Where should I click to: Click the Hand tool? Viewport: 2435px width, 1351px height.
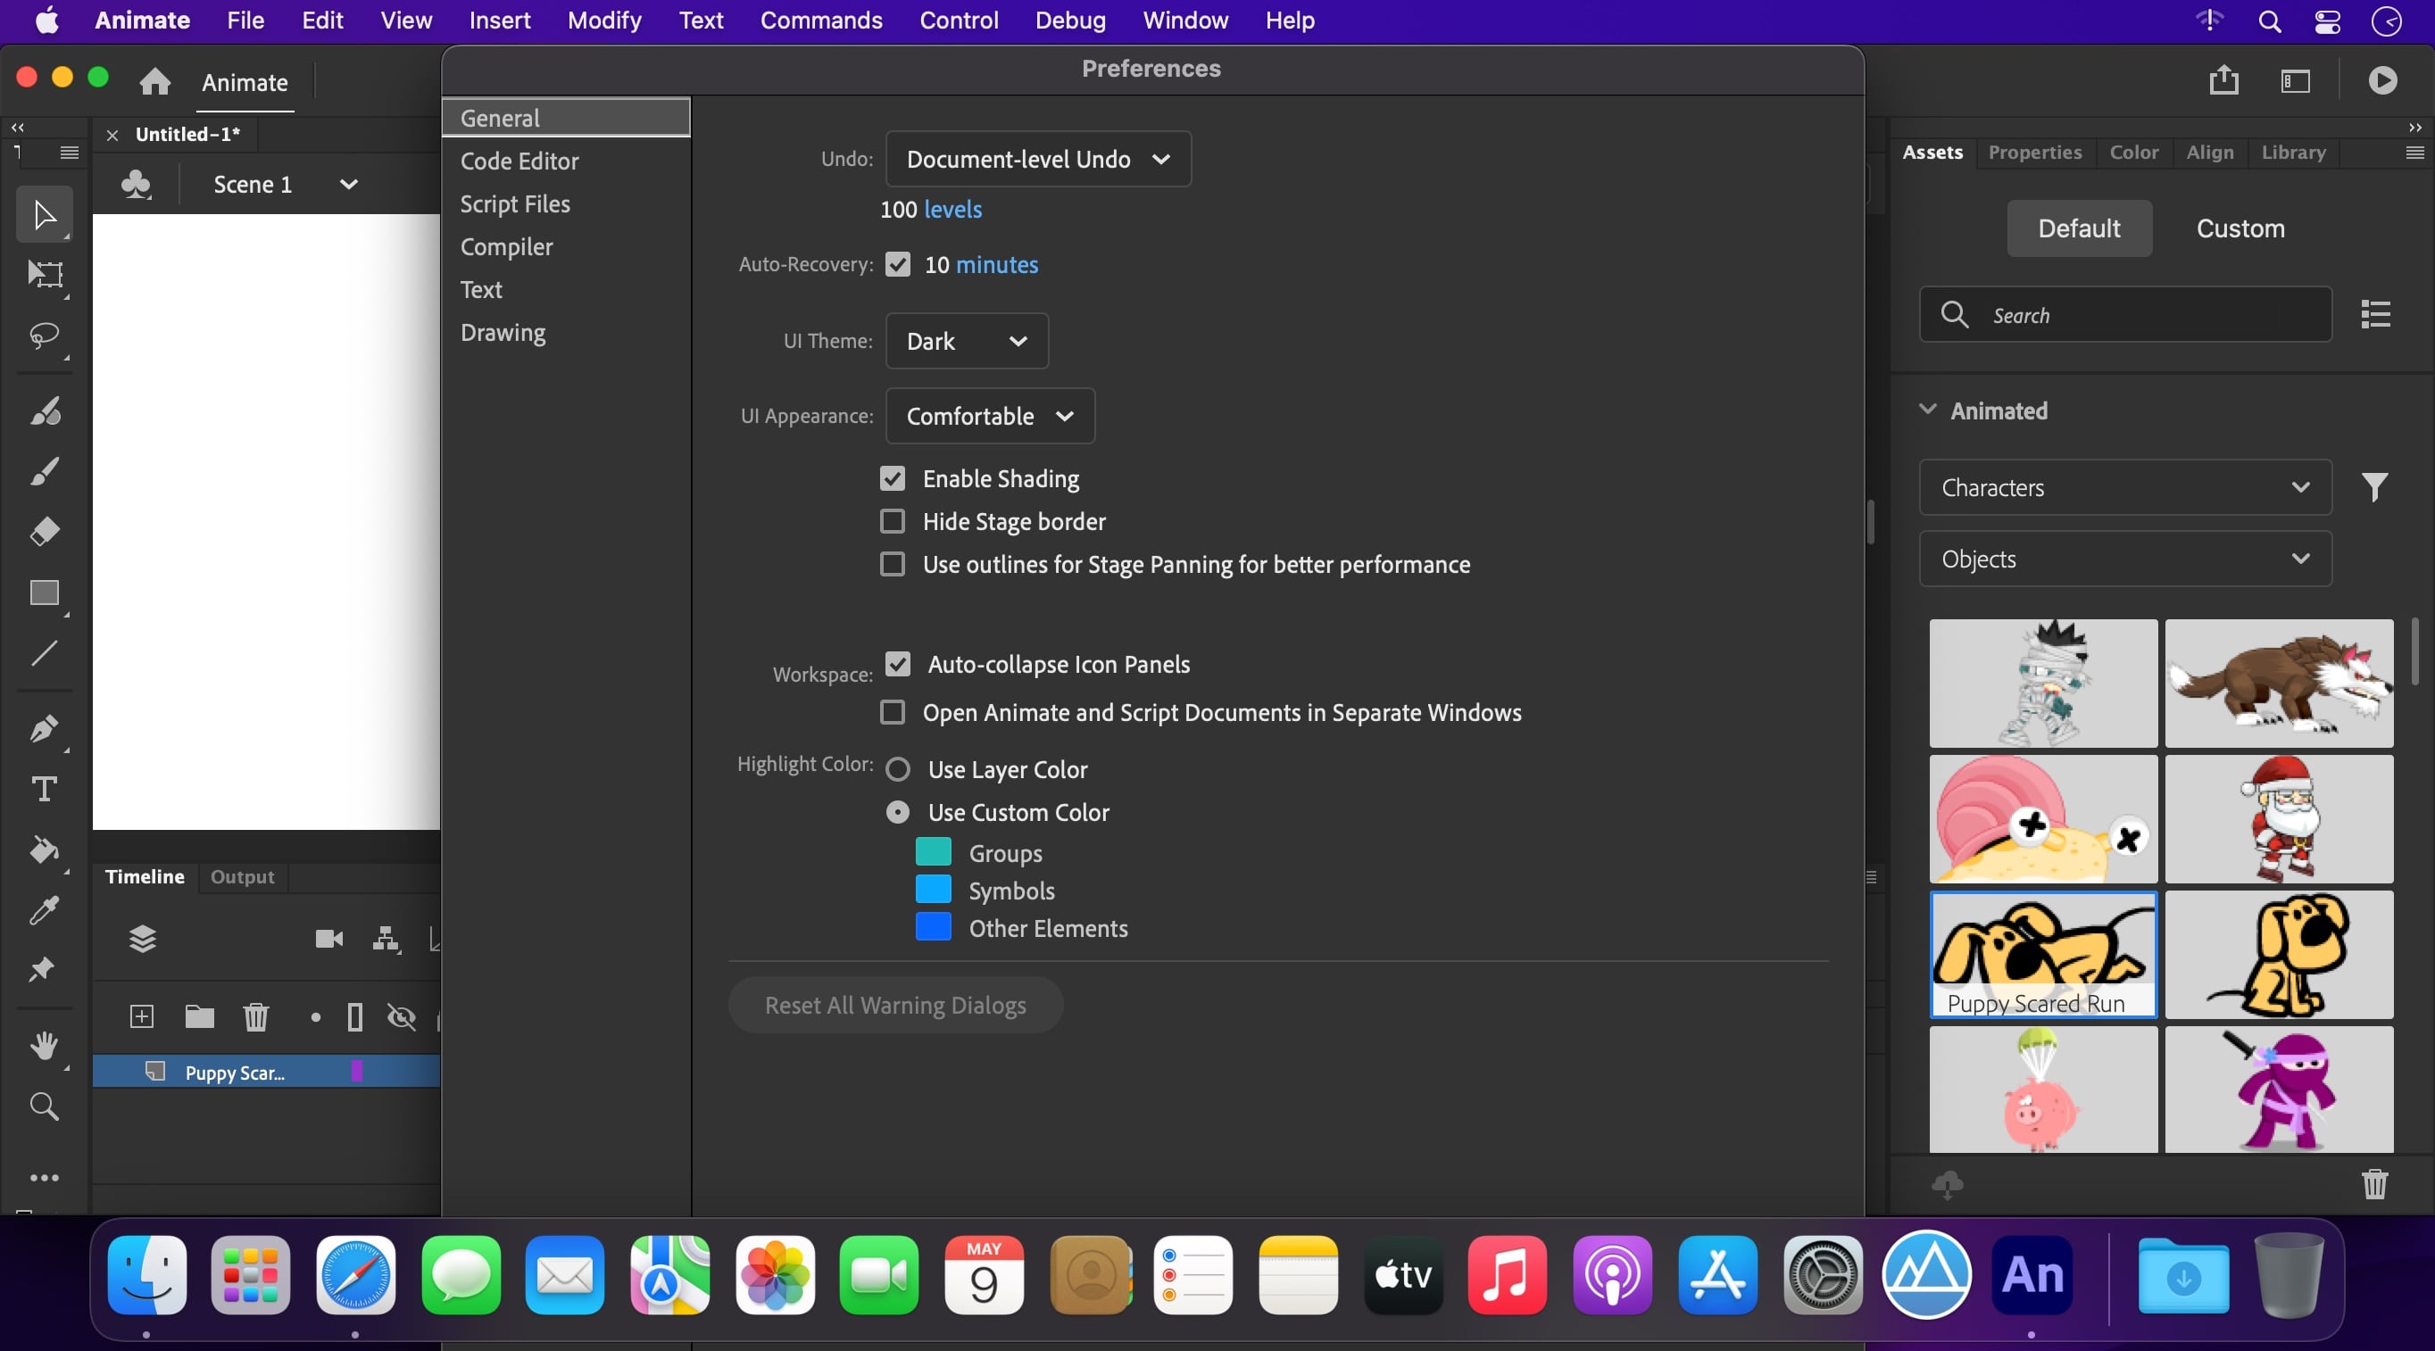[45, 1046]
